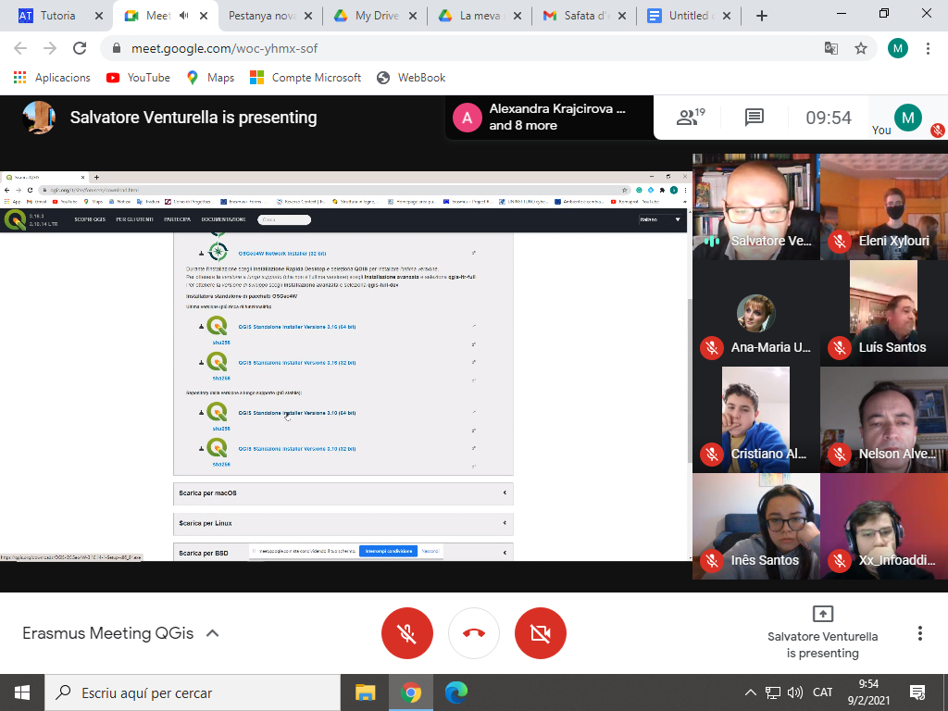Toggle the microphone mute button

pyautogui.click(x=407, y=633)
